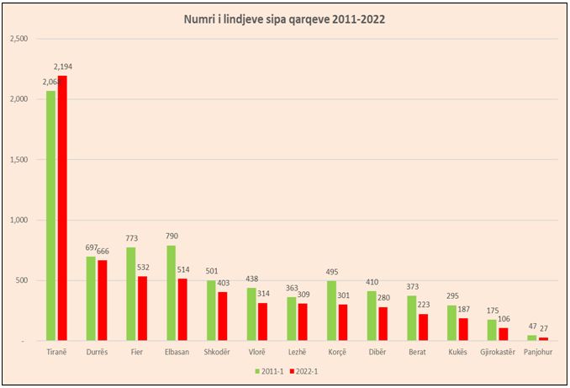Select the green 2011-1 legend swatch
Image resolution: width=570 pixels, height=388 pixels.
[x=257, y=370]
